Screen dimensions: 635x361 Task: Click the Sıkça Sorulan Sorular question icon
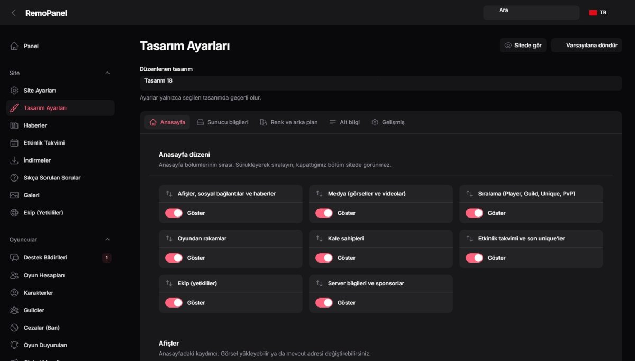point(14,178)
